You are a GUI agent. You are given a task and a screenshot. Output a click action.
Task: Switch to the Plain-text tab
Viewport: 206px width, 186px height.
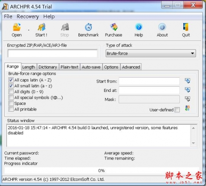pos(70,67)
